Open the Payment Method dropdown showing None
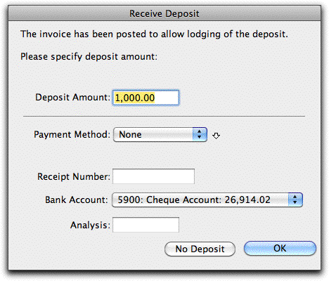The height and width of the screenshot is (281, 329). pos(160,135)
